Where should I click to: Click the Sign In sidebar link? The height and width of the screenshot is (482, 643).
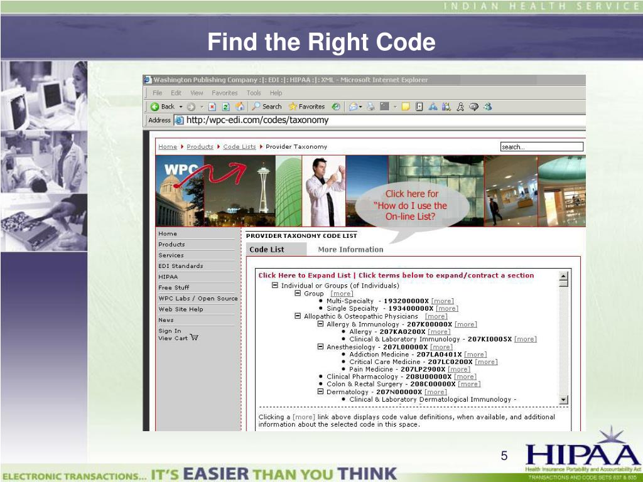coord(170,331)
